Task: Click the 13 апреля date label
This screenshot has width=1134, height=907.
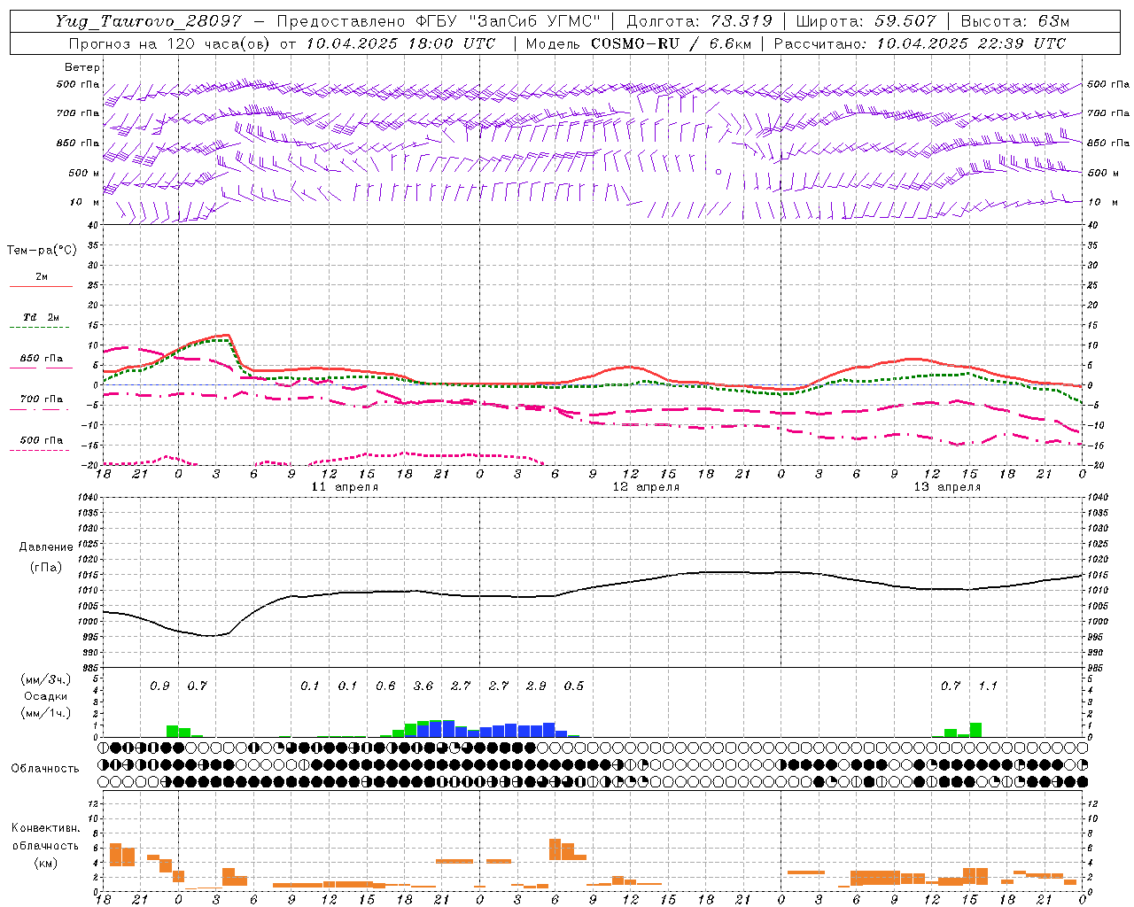Action: (947, 487)
